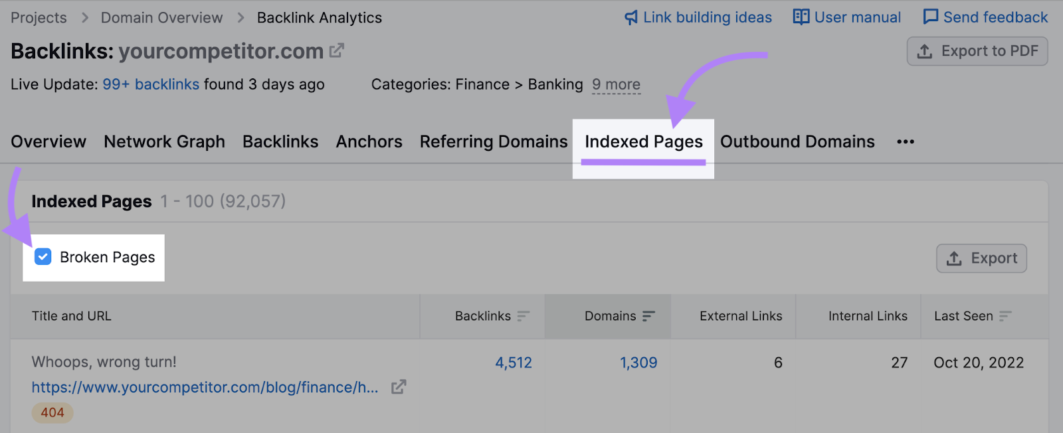The height and width of the screenshot is (433, 1063).
Task: Open the broken blog URL via external link icon
Action: (x=397, y=387)
